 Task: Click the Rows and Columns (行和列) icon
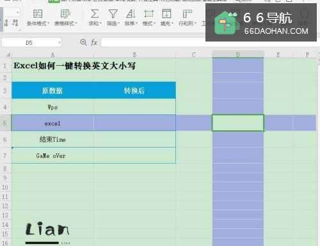pos(187,14)
